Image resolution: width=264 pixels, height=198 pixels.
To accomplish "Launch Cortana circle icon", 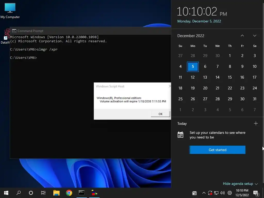I will point(31,193).
